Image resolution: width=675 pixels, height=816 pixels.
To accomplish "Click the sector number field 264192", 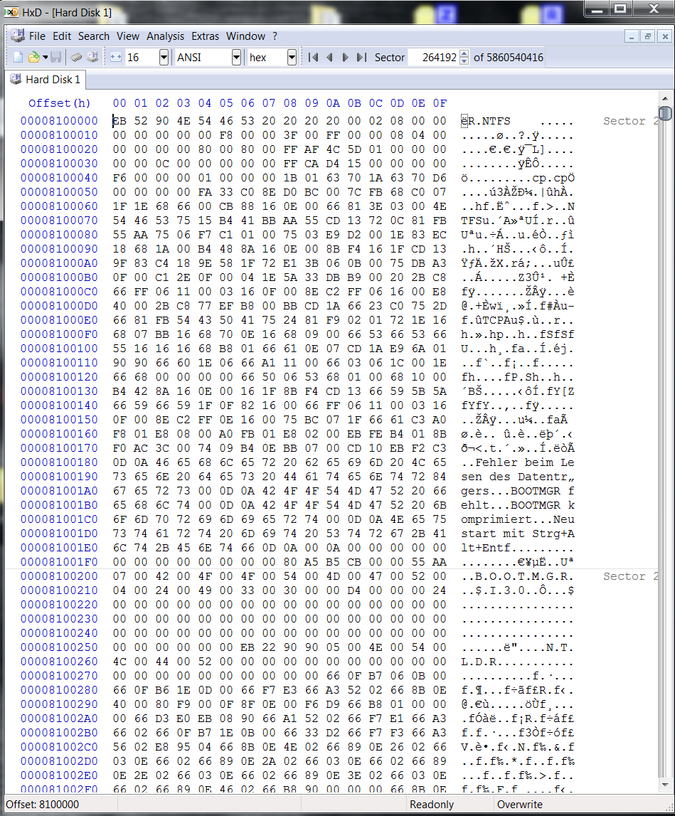I will 433,57.
